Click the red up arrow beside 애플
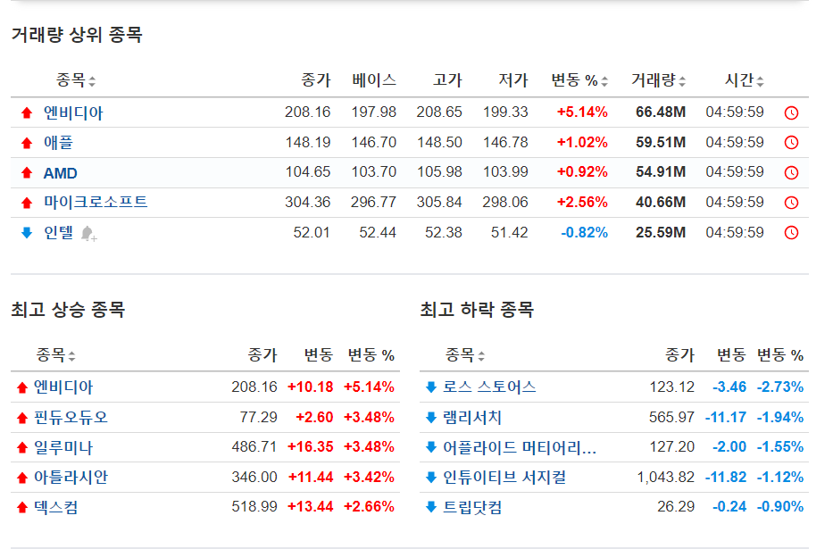 (x=27, y=143)
